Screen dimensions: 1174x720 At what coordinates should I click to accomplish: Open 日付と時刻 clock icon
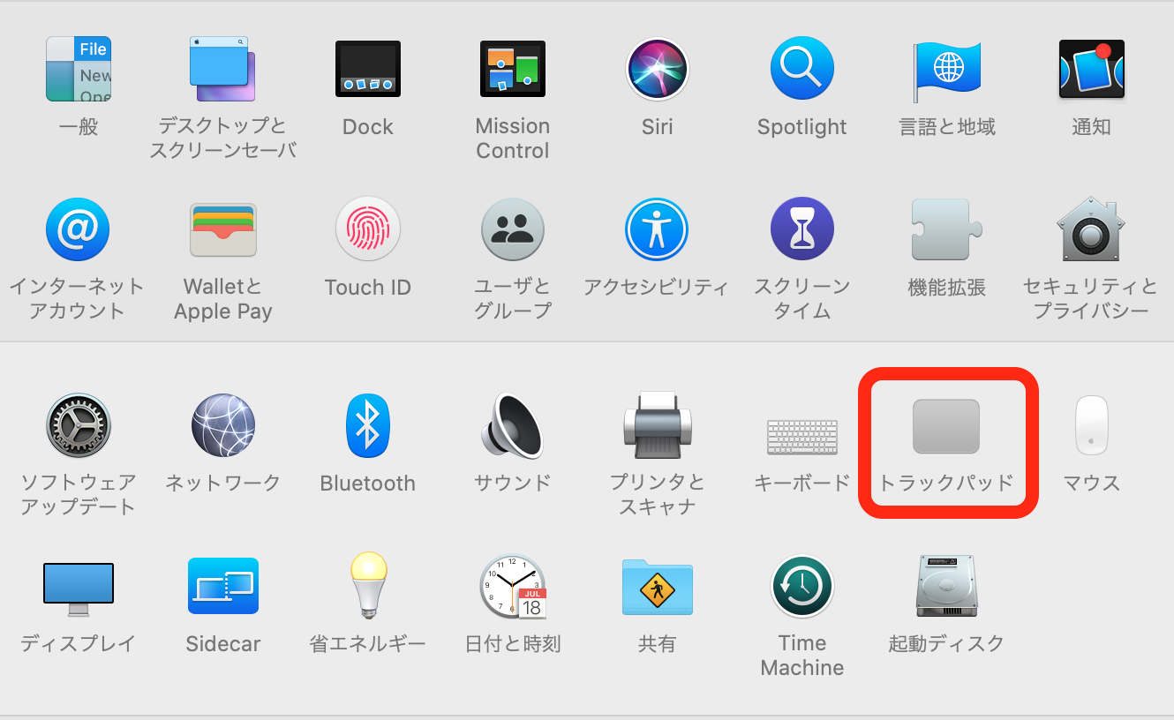point(513,586)
